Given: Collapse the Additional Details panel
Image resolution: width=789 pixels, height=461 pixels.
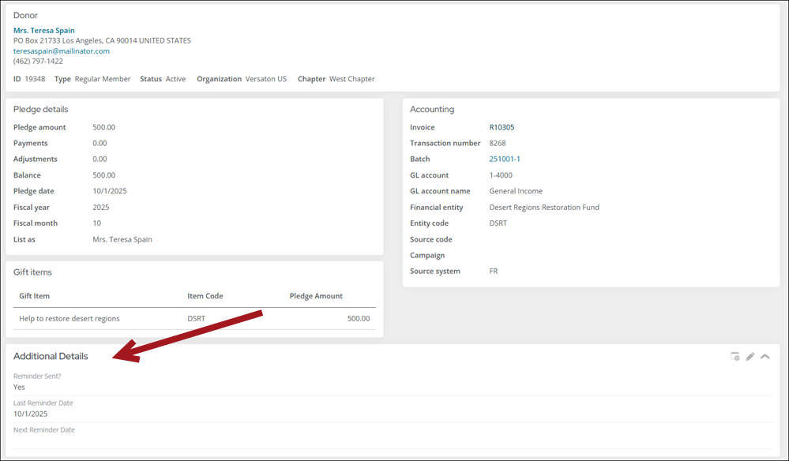Looking at the screenshot, I should pyautogui.click(x=765, y=357).
